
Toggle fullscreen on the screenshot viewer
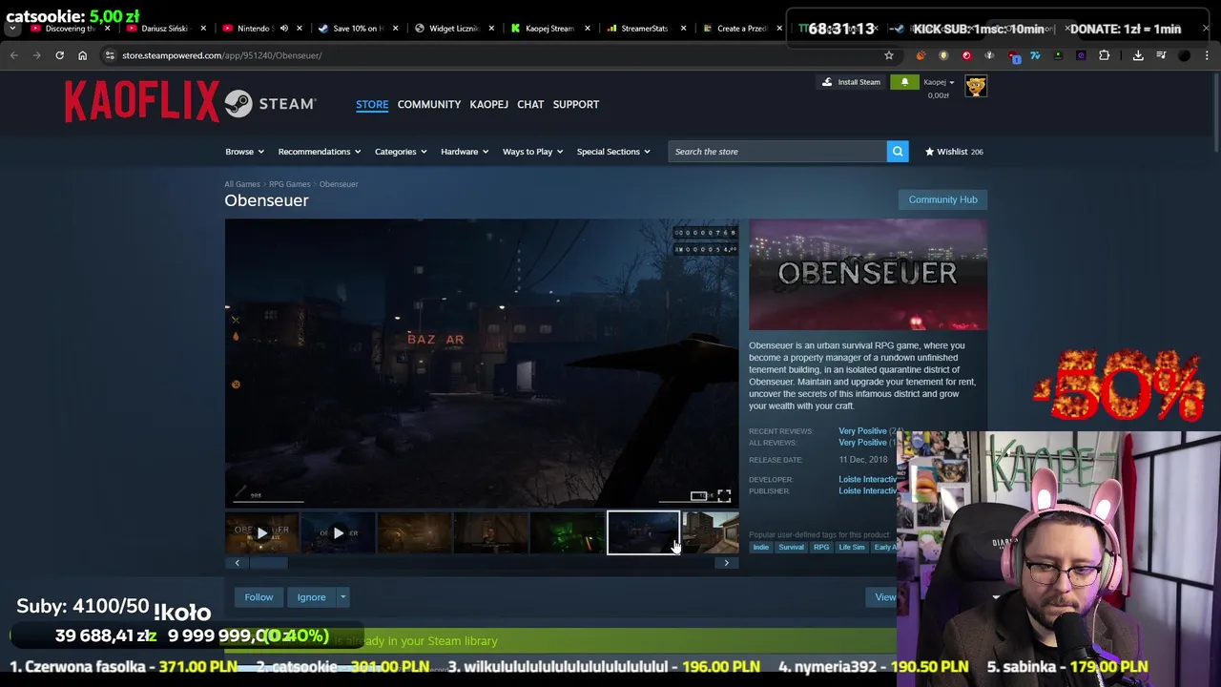coord(724,495)
